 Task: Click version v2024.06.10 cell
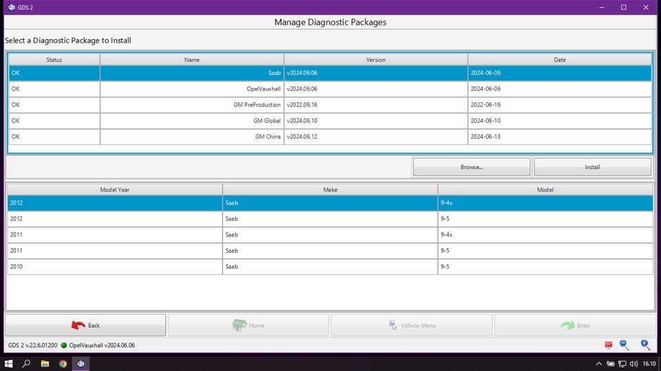(x=376, y=121)
